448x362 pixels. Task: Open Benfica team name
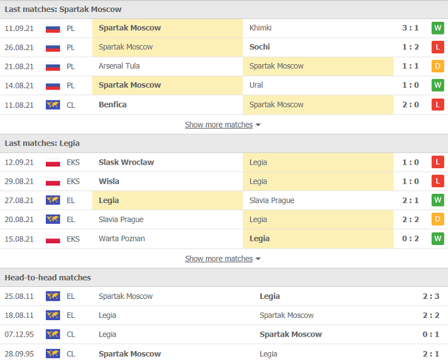coord(113,104)
